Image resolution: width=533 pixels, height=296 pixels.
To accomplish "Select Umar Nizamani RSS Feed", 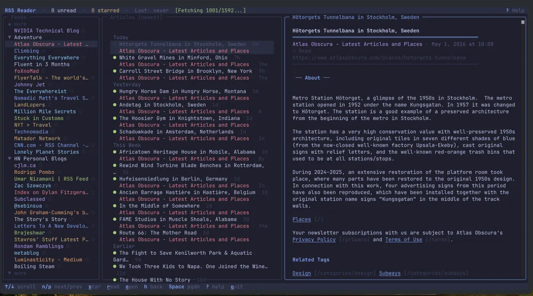I will (51, 179).
